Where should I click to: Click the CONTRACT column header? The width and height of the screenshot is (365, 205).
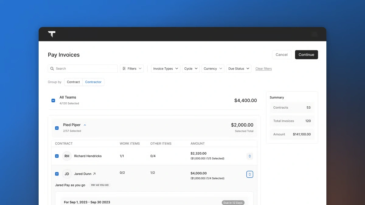64,144
